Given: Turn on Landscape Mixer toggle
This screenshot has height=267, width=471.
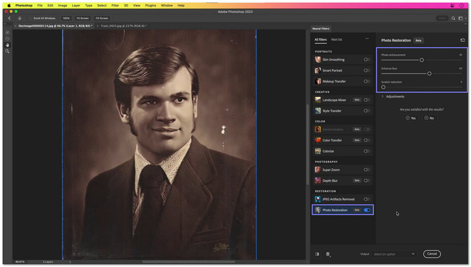Looking at the screenshot, I should [x=367, y=100].
